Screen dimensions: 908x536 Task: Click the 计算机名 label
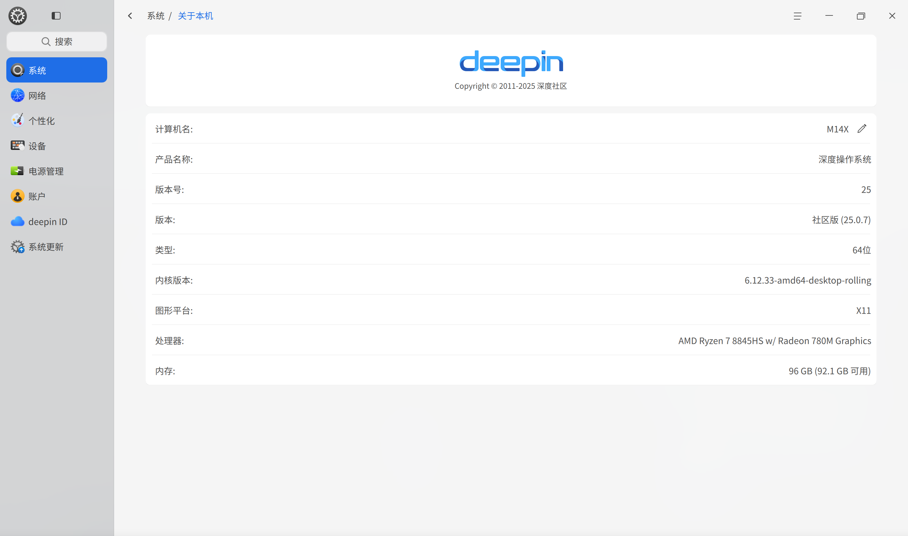pos(174,129)
